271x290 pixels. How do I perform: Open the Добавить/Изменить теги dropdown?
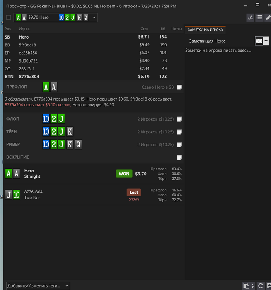point(38,286)
